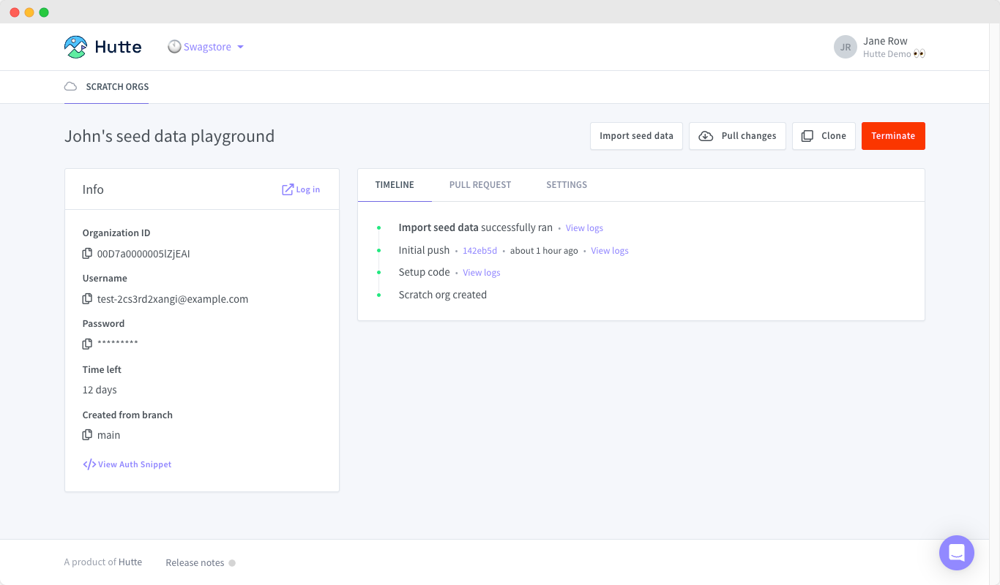Click the Release notes status dot
The width and height of the screenshot is (1000, 585).
[232, 563]
